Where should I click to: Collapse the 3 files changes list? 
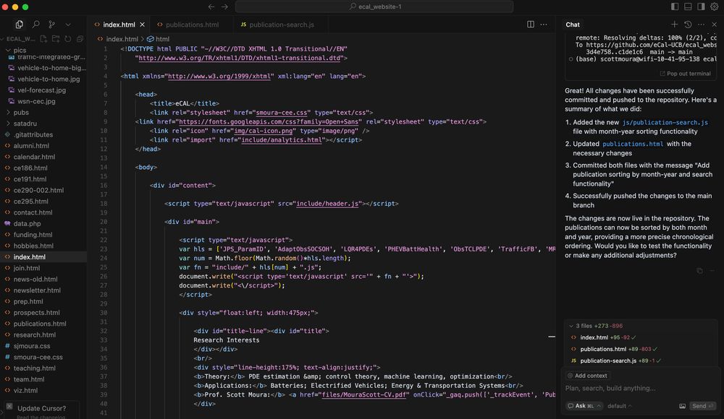pos(571,326)
